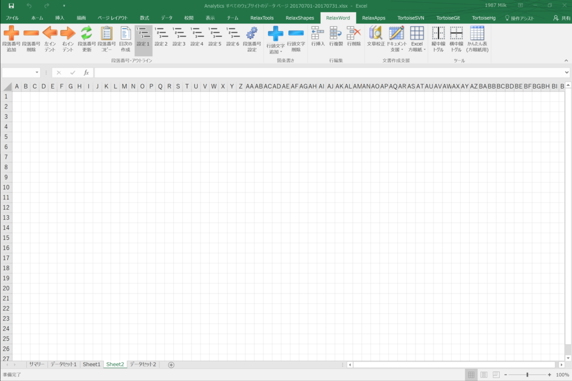Viewport: 572px width, 381px height.
Task: Open the ファイル tab
Action: tap(12, 18)
